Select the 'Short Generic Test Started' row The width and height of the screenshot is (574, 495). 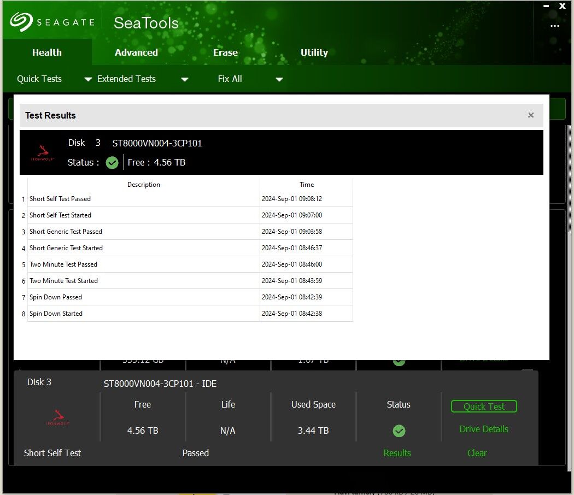(x=190, y=248)
